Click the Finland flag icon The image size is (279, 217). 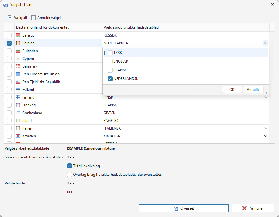tap(18, 97)
